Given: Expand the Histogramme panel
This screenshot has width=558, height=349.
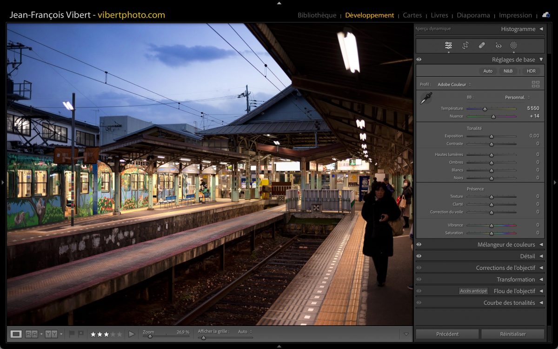Looking at the screenshot, I should pos(518,29).
